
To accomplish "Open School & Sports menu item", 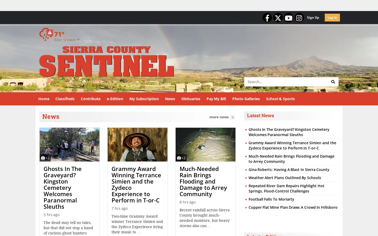I will point(280,99).
